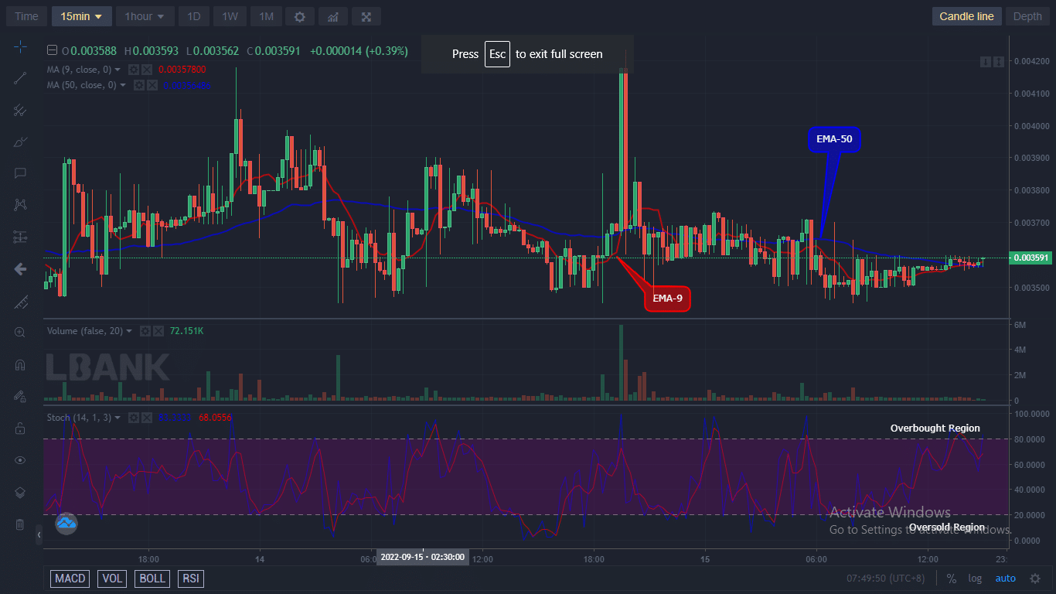
Task: Toggle lock all drawing tools
Action: coord(20,428)
